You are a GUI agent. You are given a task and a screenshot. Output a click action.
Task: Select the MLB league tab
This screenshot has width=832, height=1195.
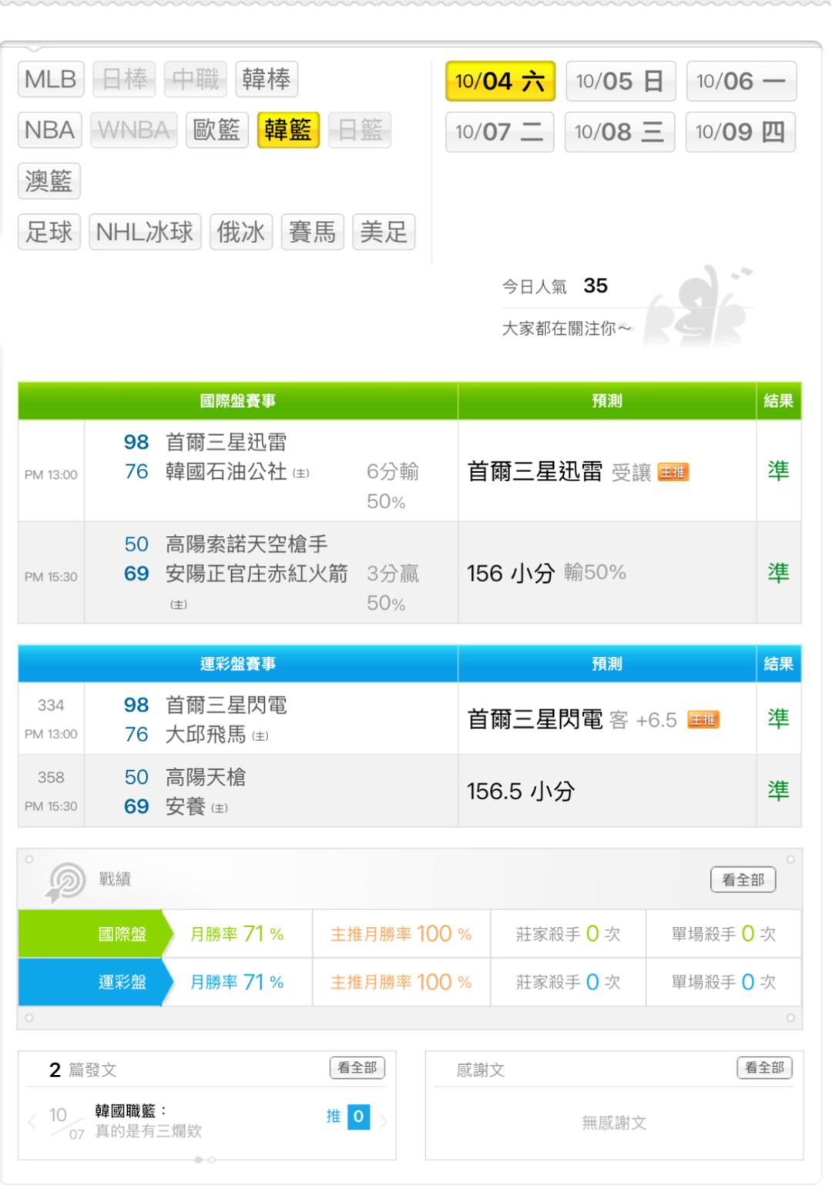coord(51,79)
